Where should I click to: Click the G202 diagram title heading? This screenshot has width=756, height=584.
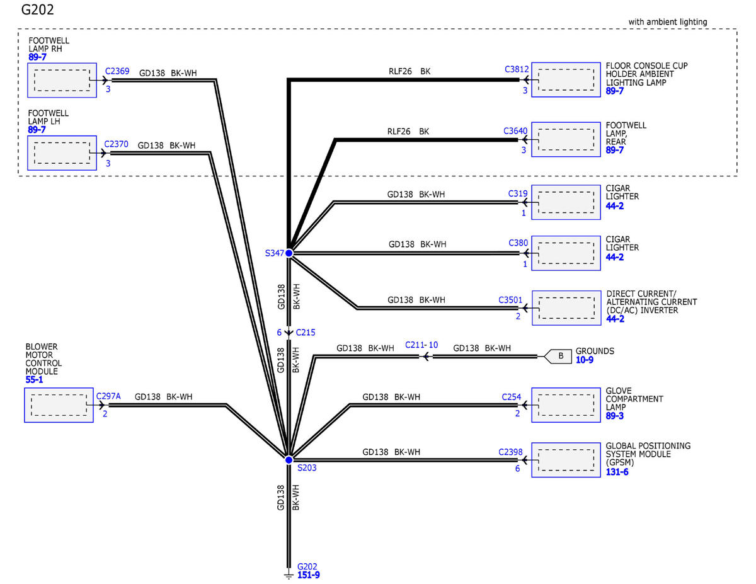tap(37, 9)
